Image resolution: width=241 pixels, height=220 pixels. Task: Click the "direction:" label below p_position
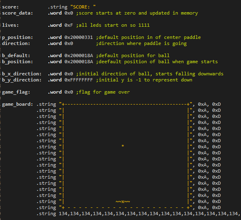(x=16, y=44)
